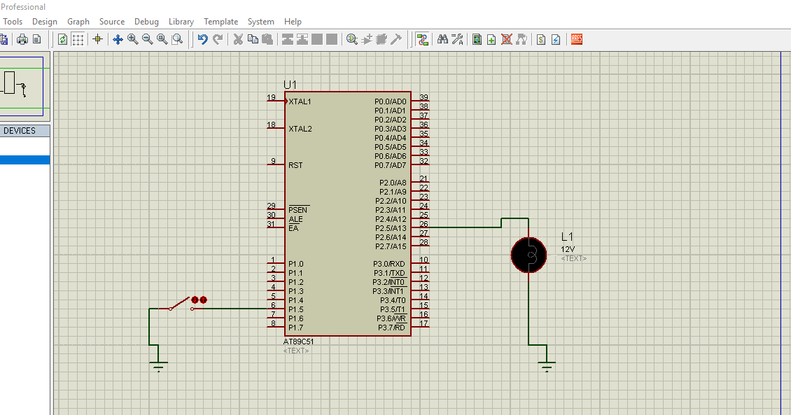This screenshot has height=415, width=791.
Task: Click the DEVICES panel header
Action: coord(25,130)
